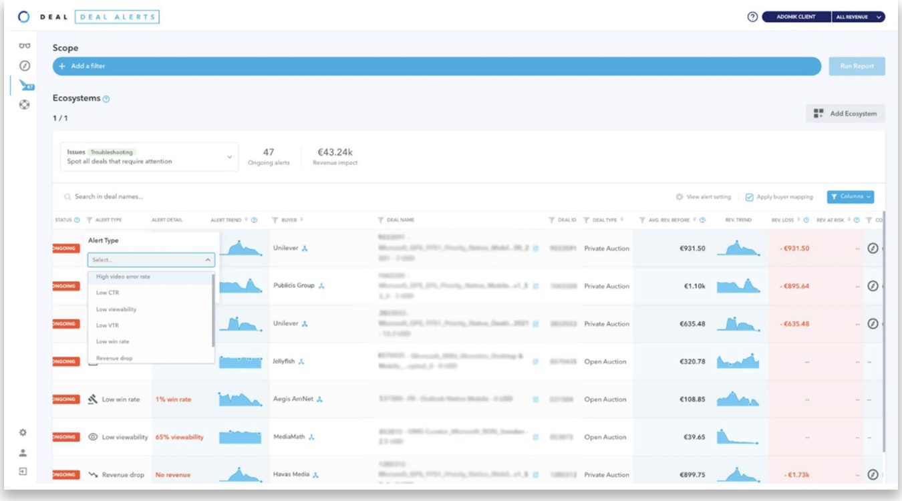Open the All Revenue dropdown in top bar
The image size is (902, 501).
tap(859, 17)
